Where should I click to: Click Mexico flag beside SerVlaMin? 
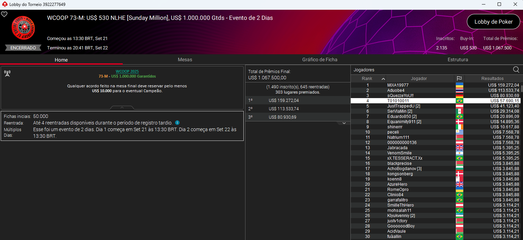pyautogui.click(x=459, y=111)
